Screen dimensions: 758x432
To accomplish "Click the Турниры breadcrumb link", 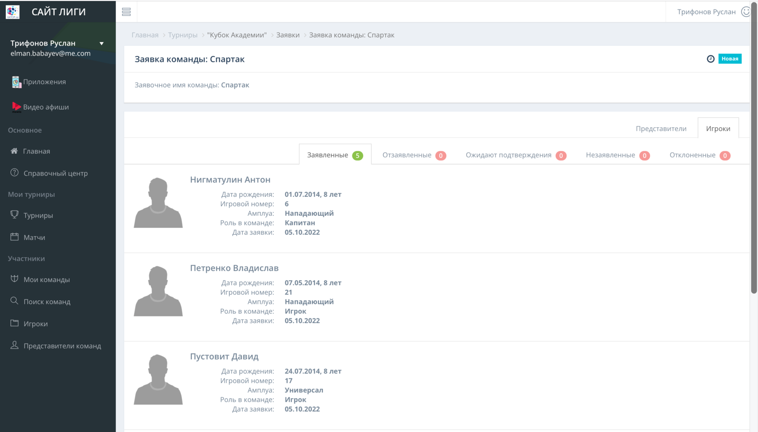I will click(x=183, y=35).
